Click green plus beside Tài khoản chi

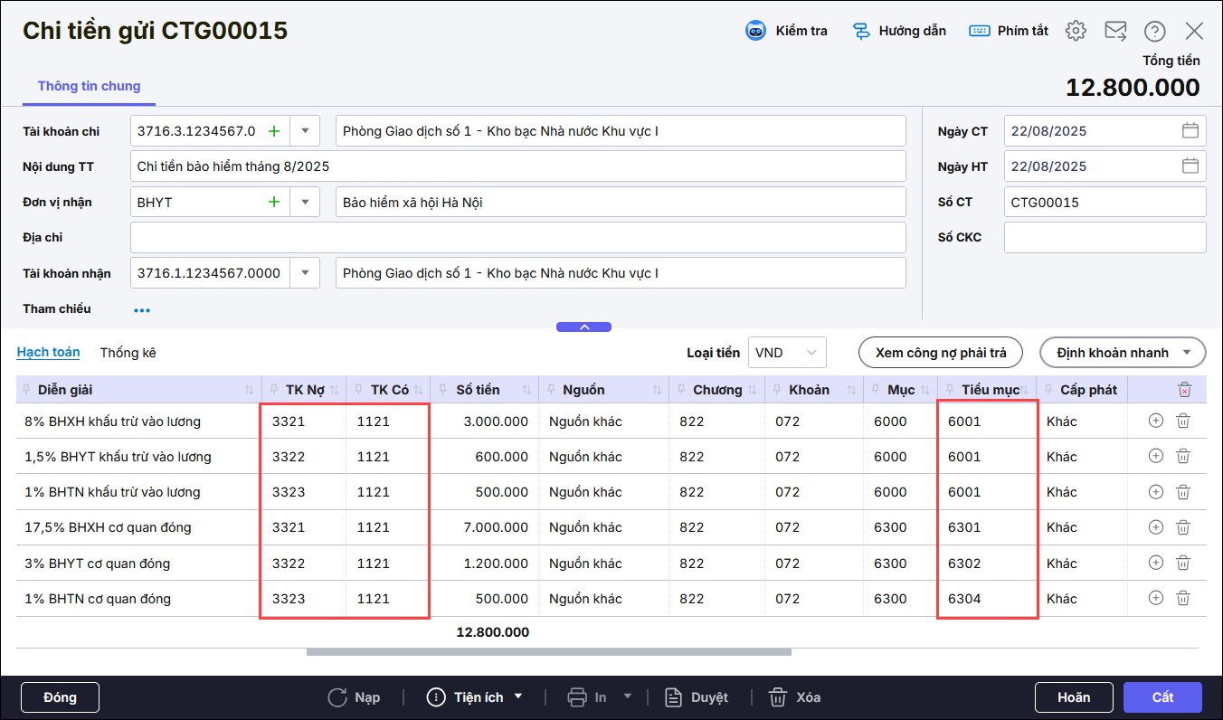(274, 131)
